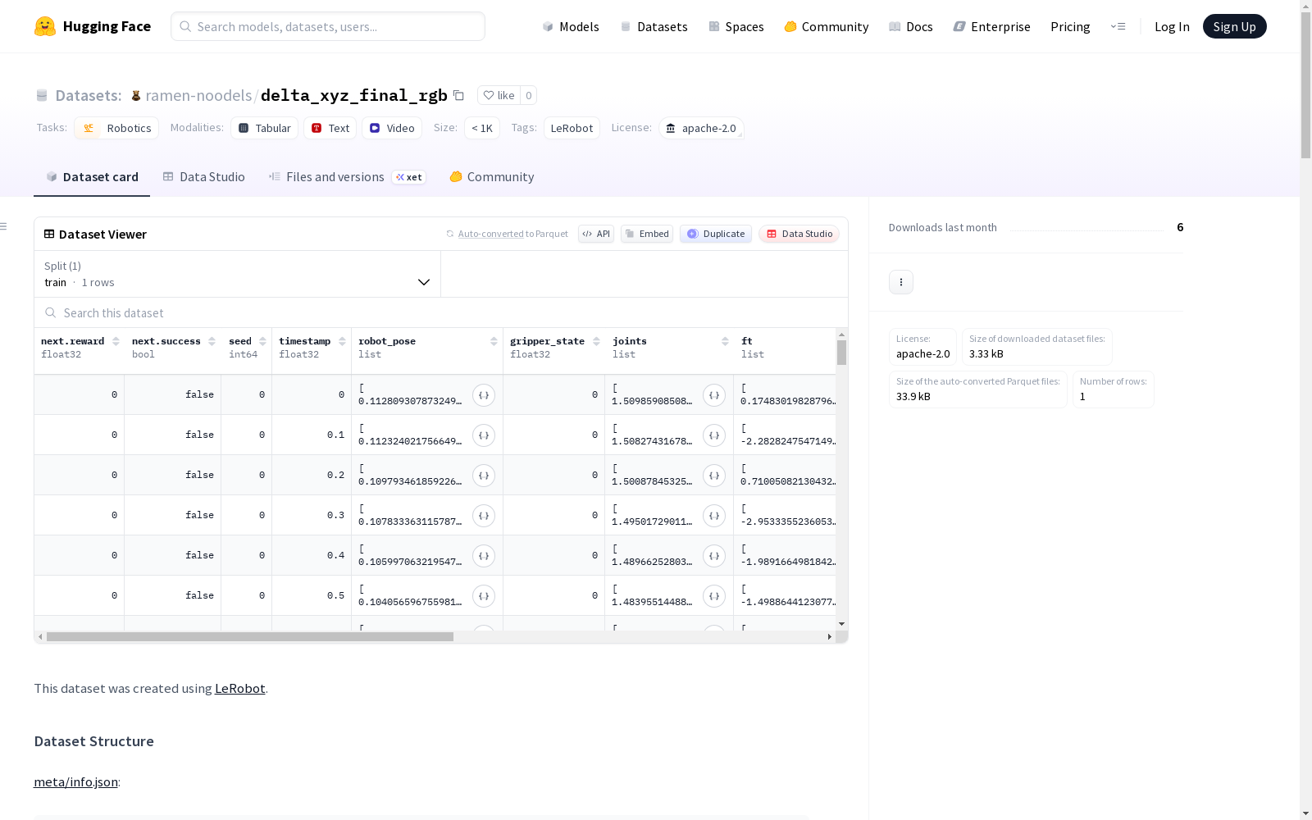Open the Models menu
The width and height of the screenshot is (1312, 820).
[571, 26]
